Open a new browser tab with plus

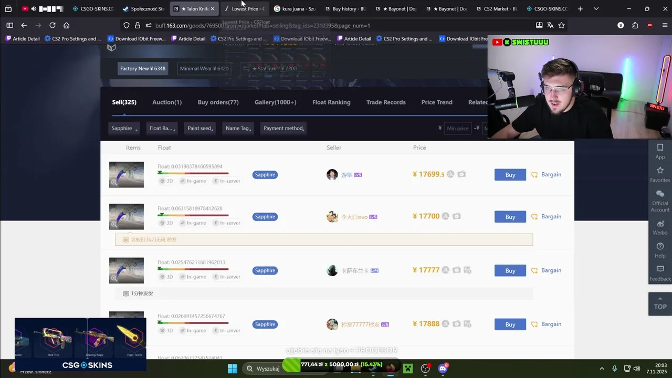coord(580,9)
